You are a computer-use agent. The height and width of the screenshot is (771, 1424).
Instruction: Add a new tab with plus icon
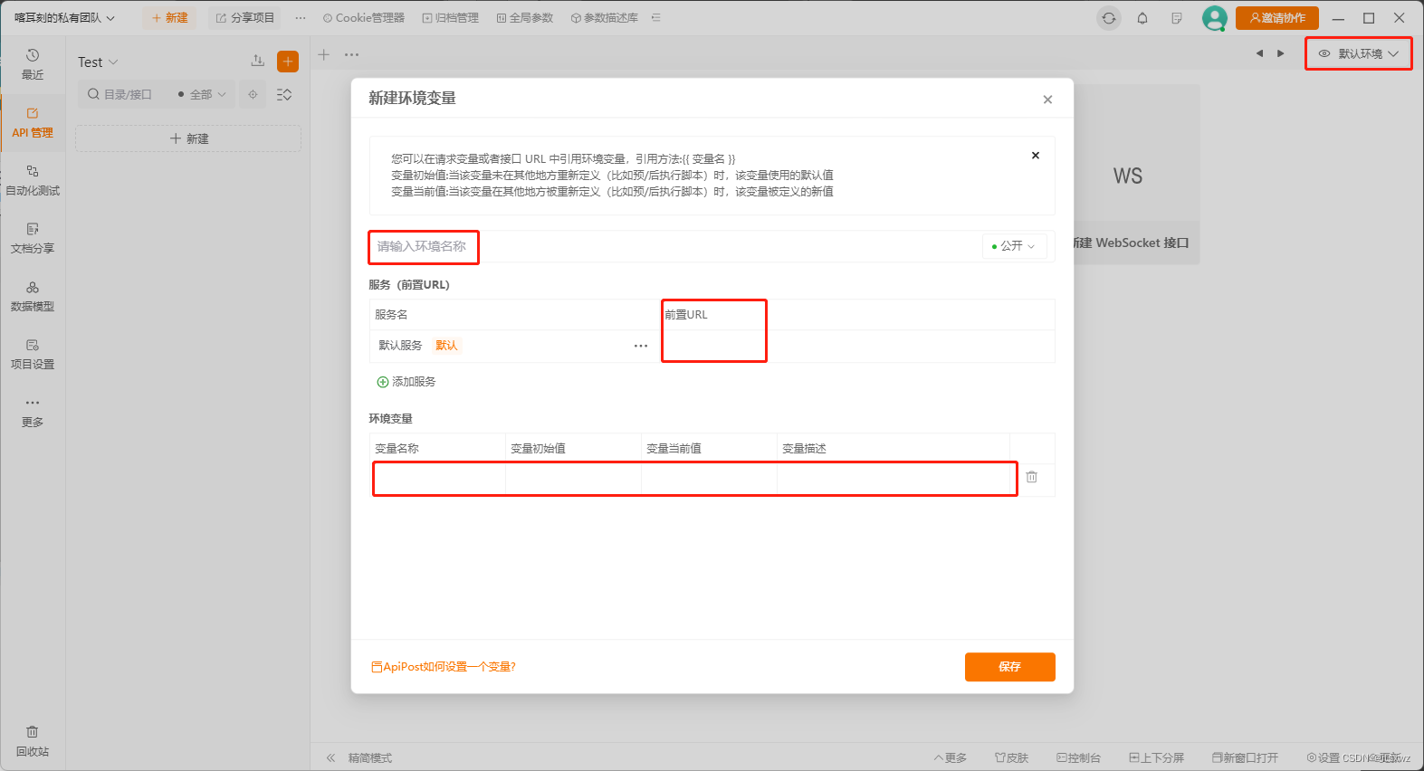click(x=323, y=54)
